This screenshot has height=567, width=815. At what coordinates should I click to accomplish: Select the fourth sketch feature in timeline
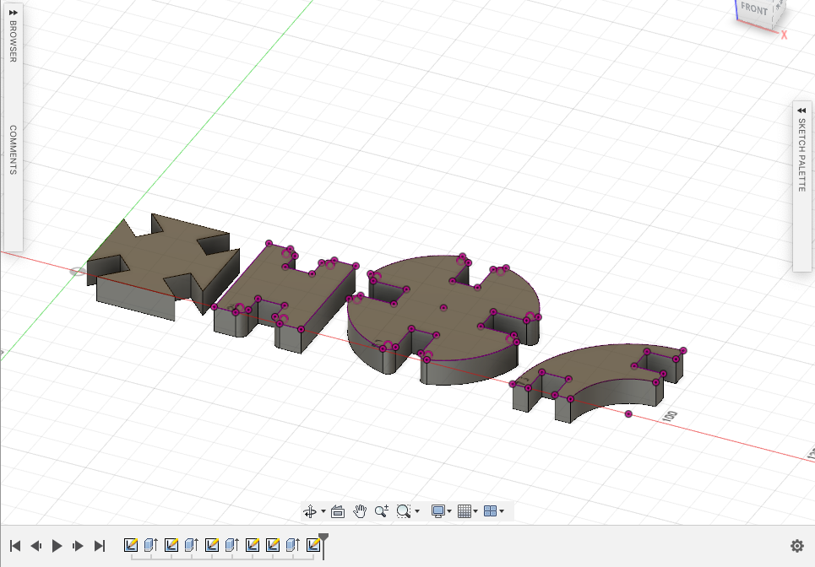[252, 545]
